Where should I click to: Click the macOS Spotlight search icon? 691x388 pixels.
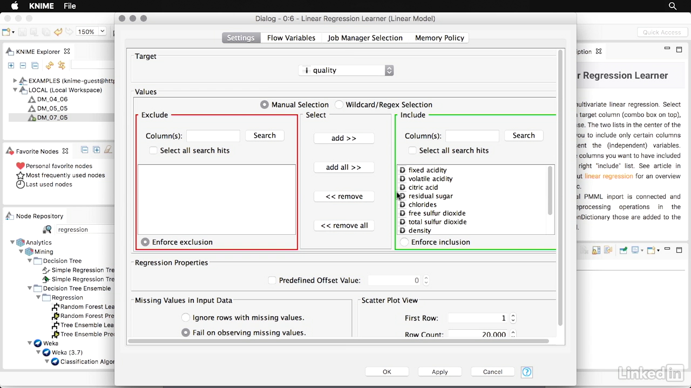(x=673, y=6)
